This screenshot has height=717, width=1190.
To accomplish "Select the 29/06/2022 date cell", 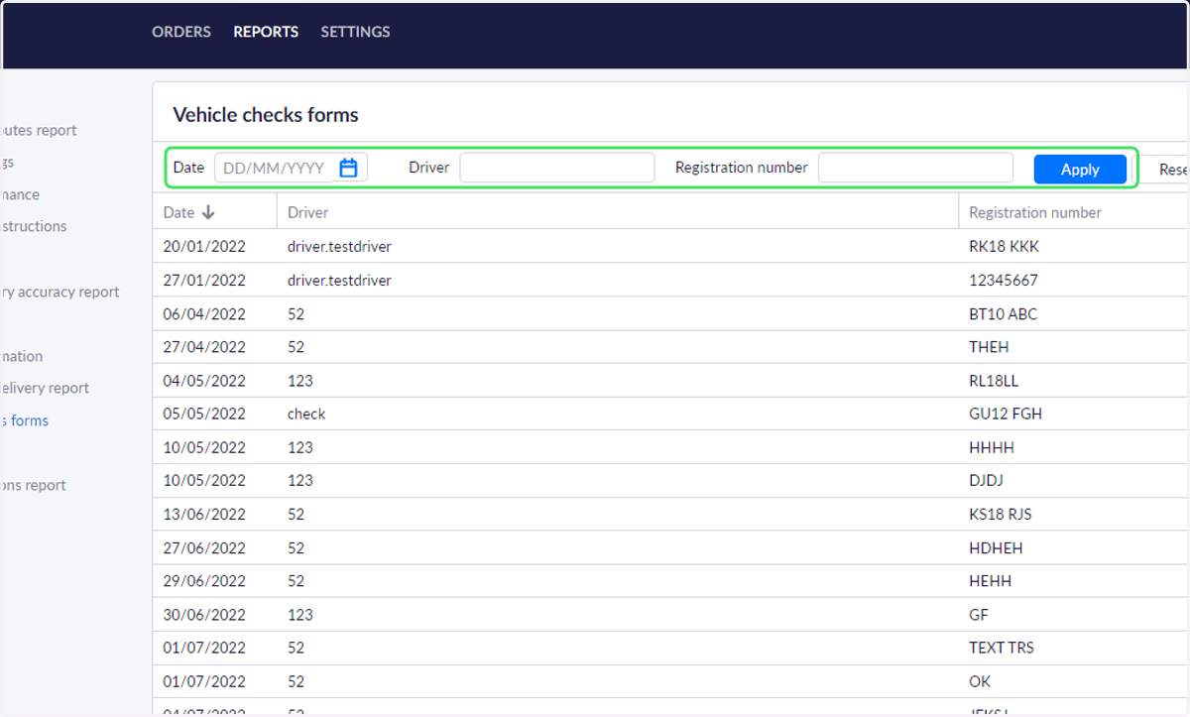I will click(x=204, y=580).
